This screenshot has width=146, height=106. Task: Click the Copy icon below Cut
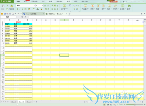tap(7, 9)
